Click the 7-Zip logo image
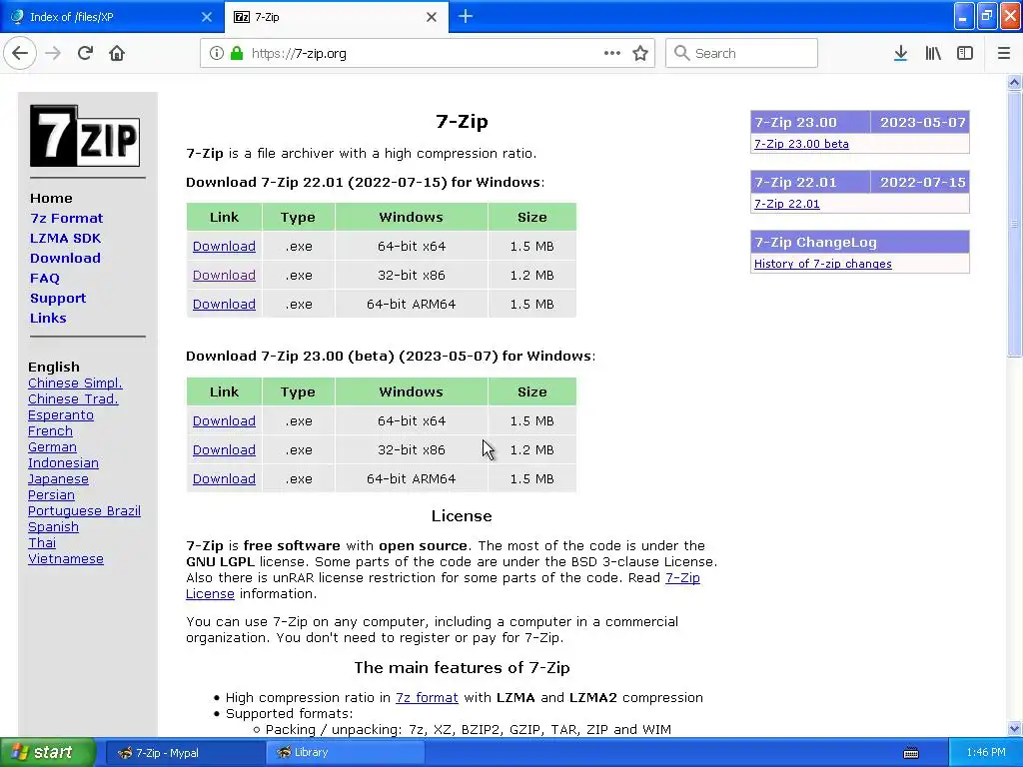 point(85,136)
